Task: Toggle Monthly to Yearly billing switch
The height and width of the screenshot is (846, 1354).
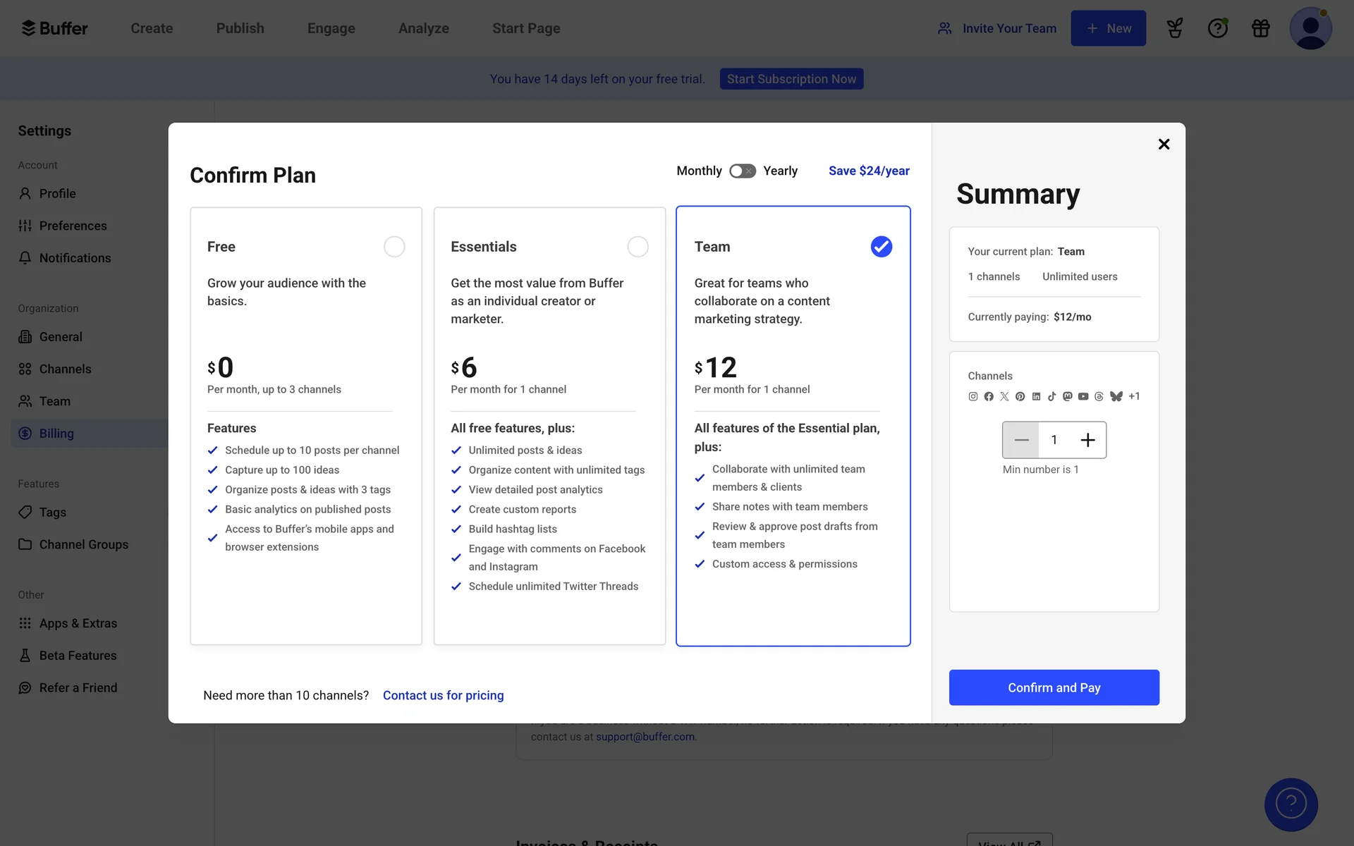Action: coord(742,171)
